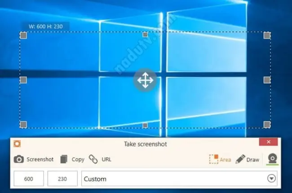292x193 pixels.
Task: Click the Take screenshot title text
Action: point(146,144)
